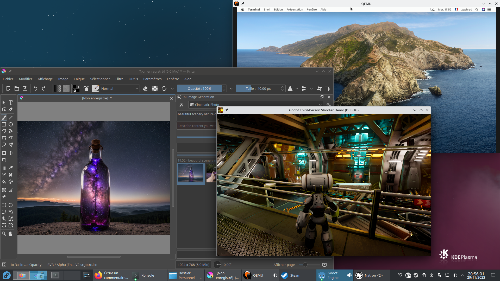Open the Cinematic Photo style dropdown
This screenshot has height=281, width=500.
256,105
